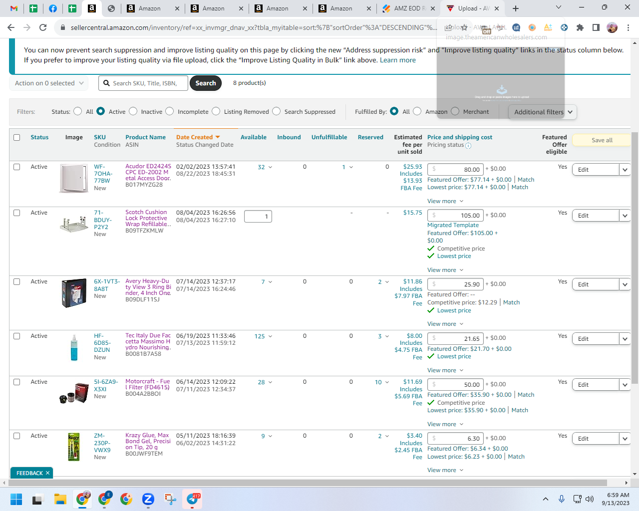Switch to the Upload browser tab
The width and height of the screenshot is (639, 511).
472,8
